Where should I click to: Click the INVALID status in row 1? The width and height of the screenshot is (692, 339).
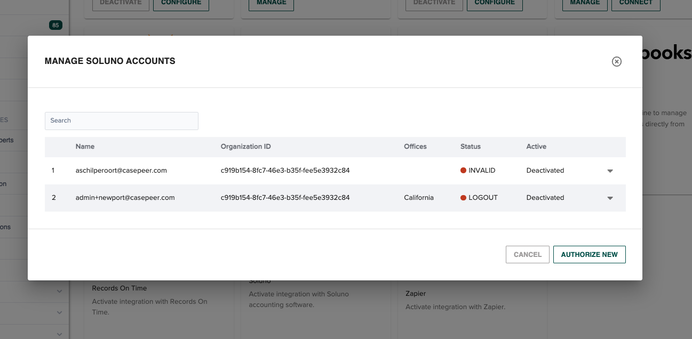478,171
